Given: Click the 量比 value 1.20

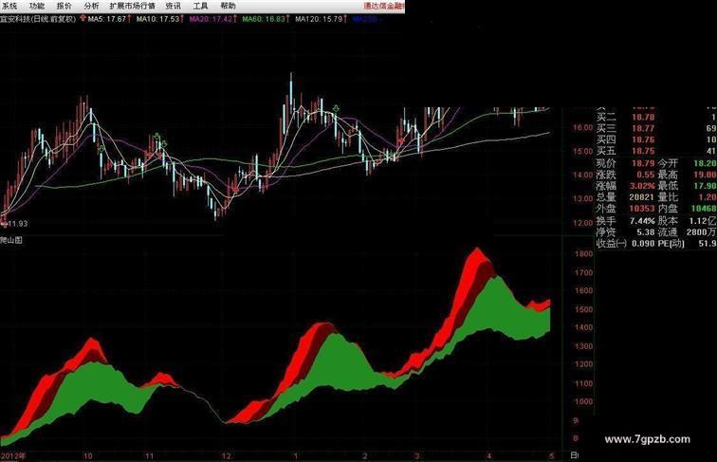Looking at the screenshot, I should (707, 197).
